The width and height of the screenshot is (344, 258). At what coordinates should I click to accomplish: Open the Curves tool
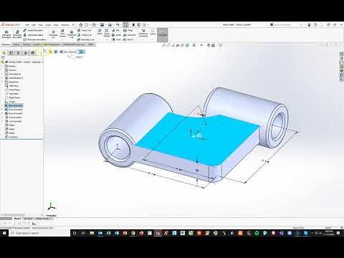click(x=153, y=32)
